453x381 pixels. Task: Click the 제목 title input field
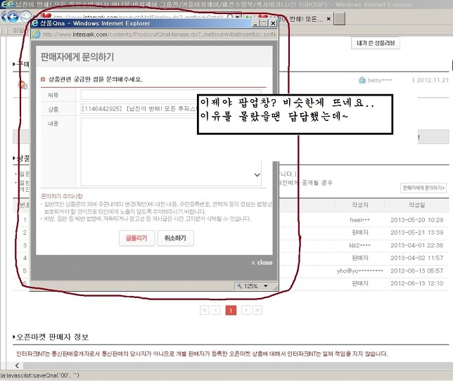pyautogui.click(x=171, y=94)
